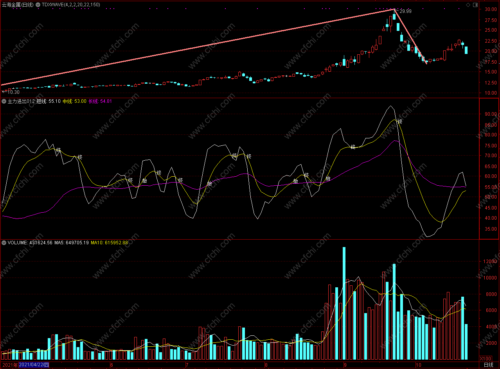This screenshot has height=369, width=500.
Task: Click the 日线 period button at bottom-right
Action: [x=489, y=365]
